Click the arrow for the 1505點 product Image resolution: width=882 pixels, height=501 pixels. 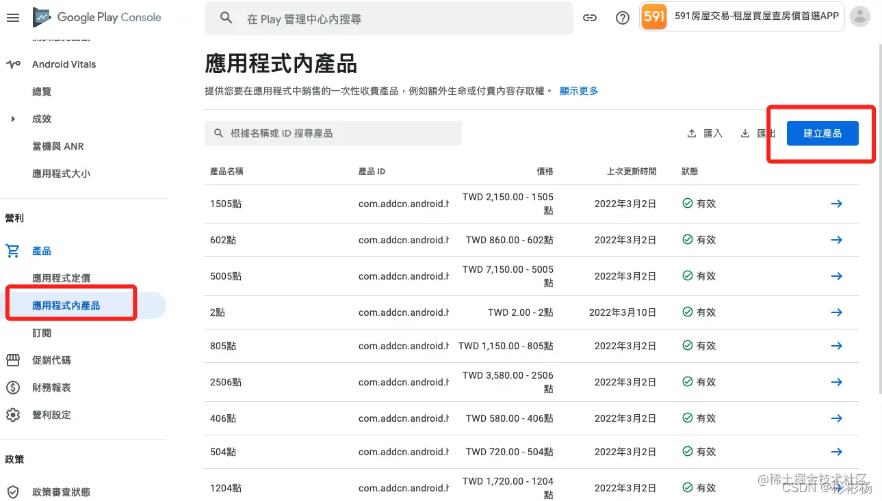point(836,204)
